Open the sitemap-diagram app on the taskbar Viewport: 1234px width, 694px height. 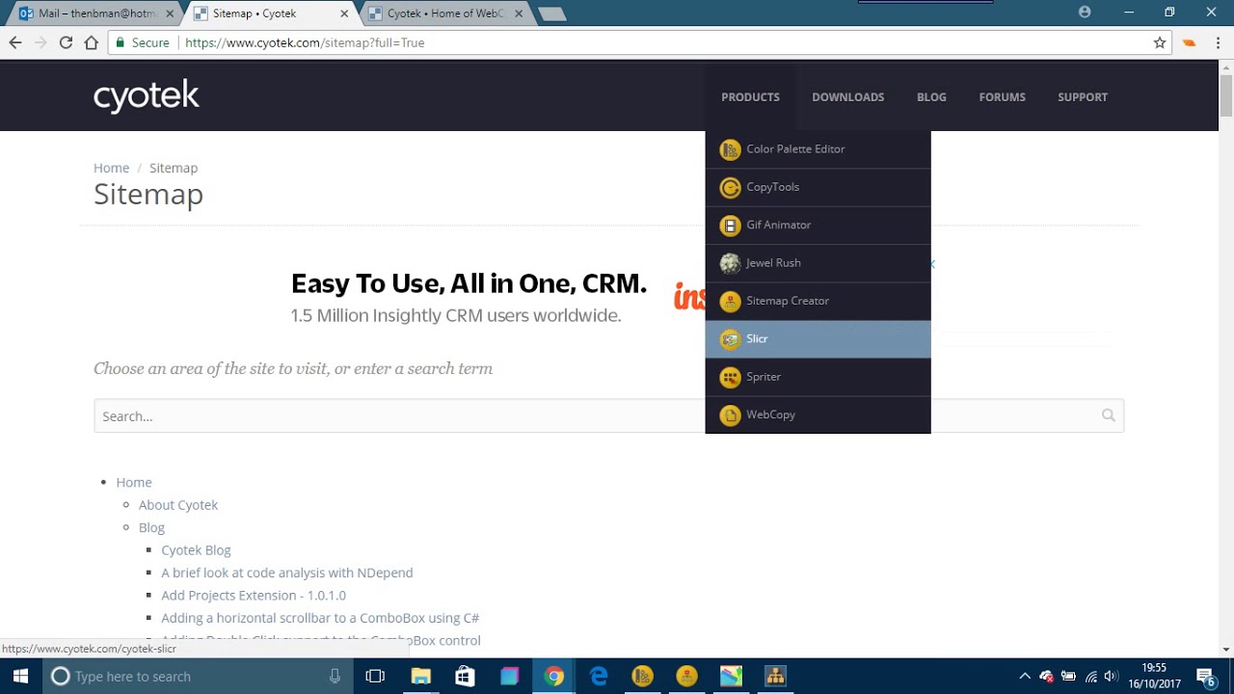(x=775, y=677)
